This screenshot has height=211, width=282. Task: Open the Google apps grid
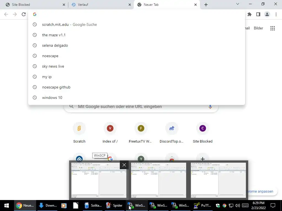[273, 28]
